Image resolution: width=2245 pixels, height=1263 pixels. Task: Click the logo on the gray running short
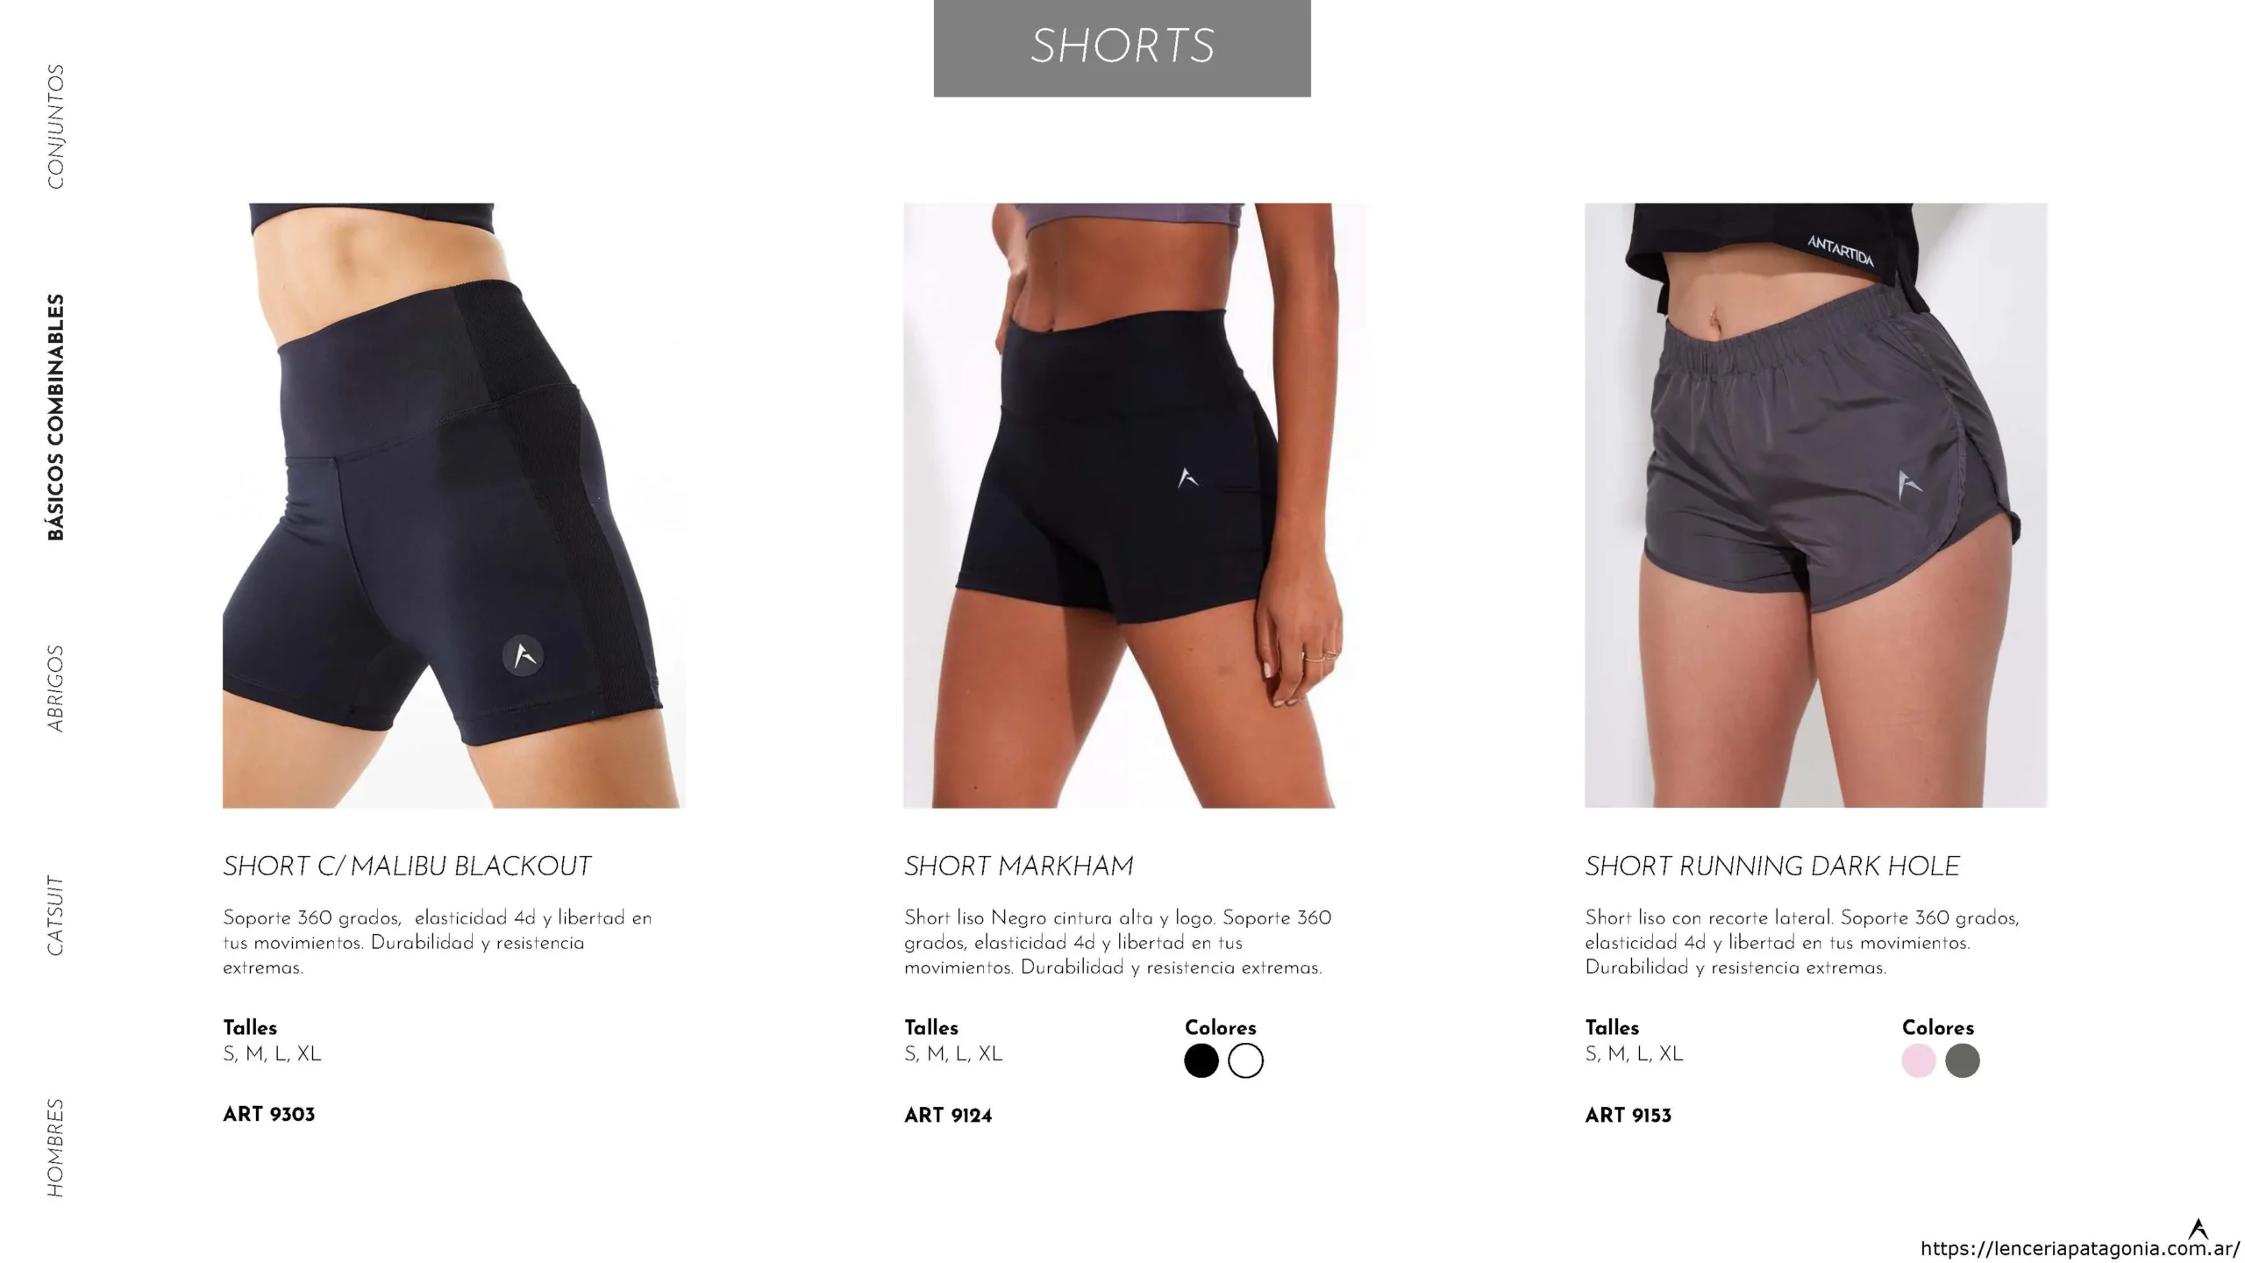click(1909, 484)
